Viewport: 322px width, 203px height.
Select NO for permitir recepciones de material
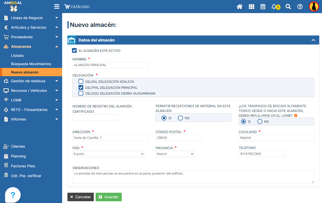[x=180, y=118]
